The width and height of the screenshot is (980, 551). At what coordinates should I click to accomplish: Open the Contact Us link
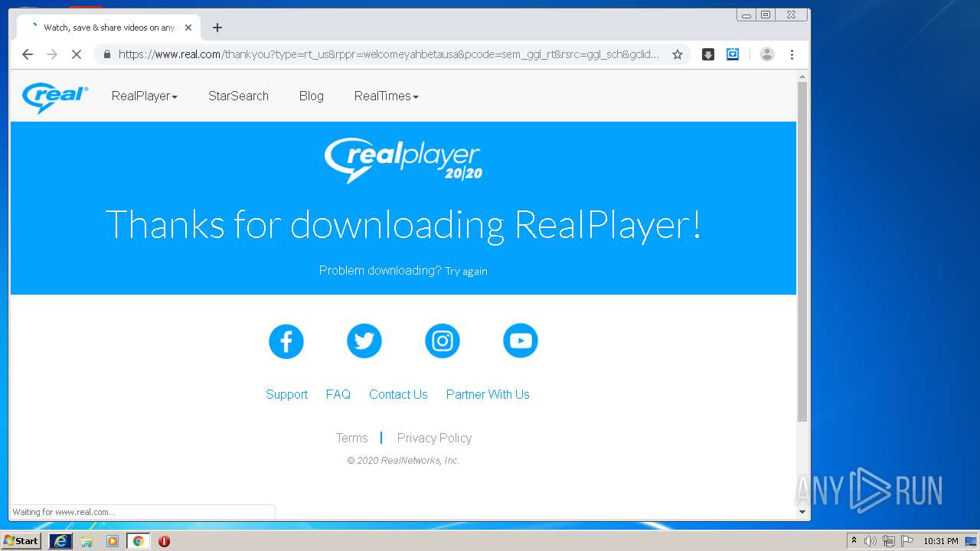tap(398, 395)
